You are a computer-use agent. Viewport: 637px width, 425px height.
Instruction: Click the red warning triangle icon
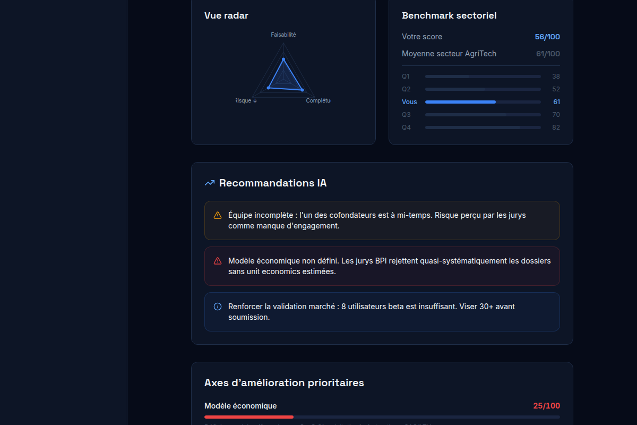(218, 261)
